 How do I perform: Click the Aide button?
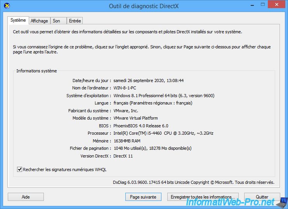click(x=26, y=197)
